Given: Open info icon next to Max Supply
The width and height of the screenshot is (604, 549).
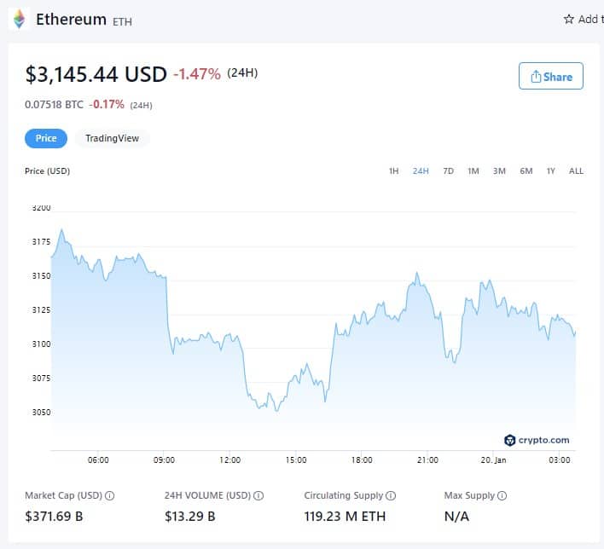Looking at the screenshot, I should [502, 495].
